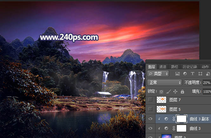Click the 曲线 3 curves adjustment icon
The width and height of the screenshot is (211, 138).
pos(166,128)
